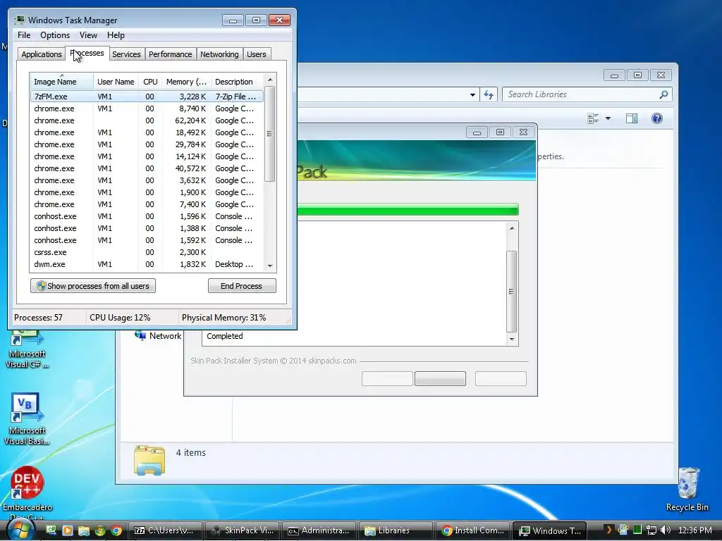The image size is (722, 541).
Task: Open Microsoft Visual Basic desktop shortcut
Action: pos(27,419)
